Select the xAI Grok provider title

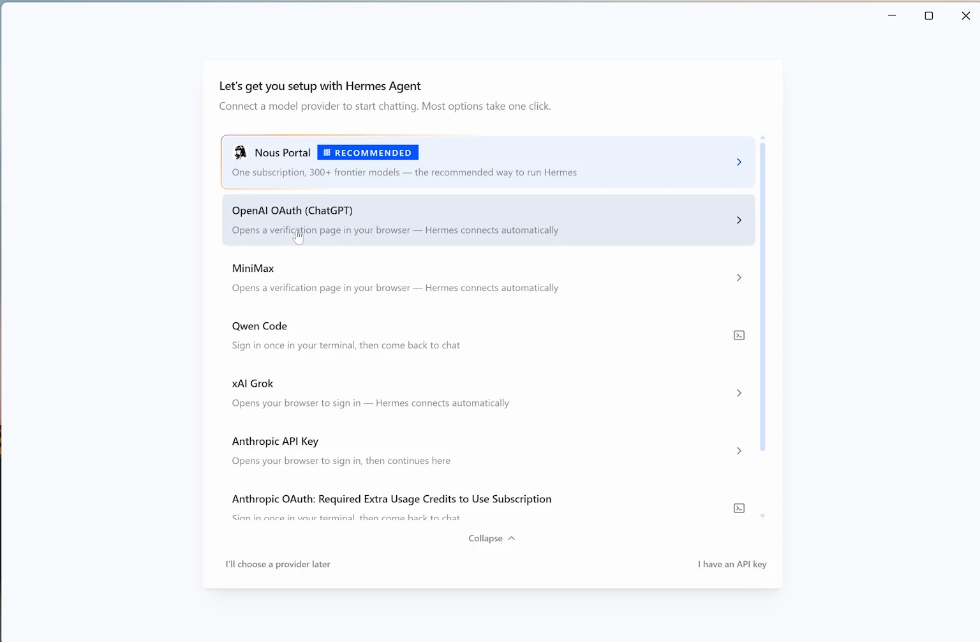(x=253, y=384)
